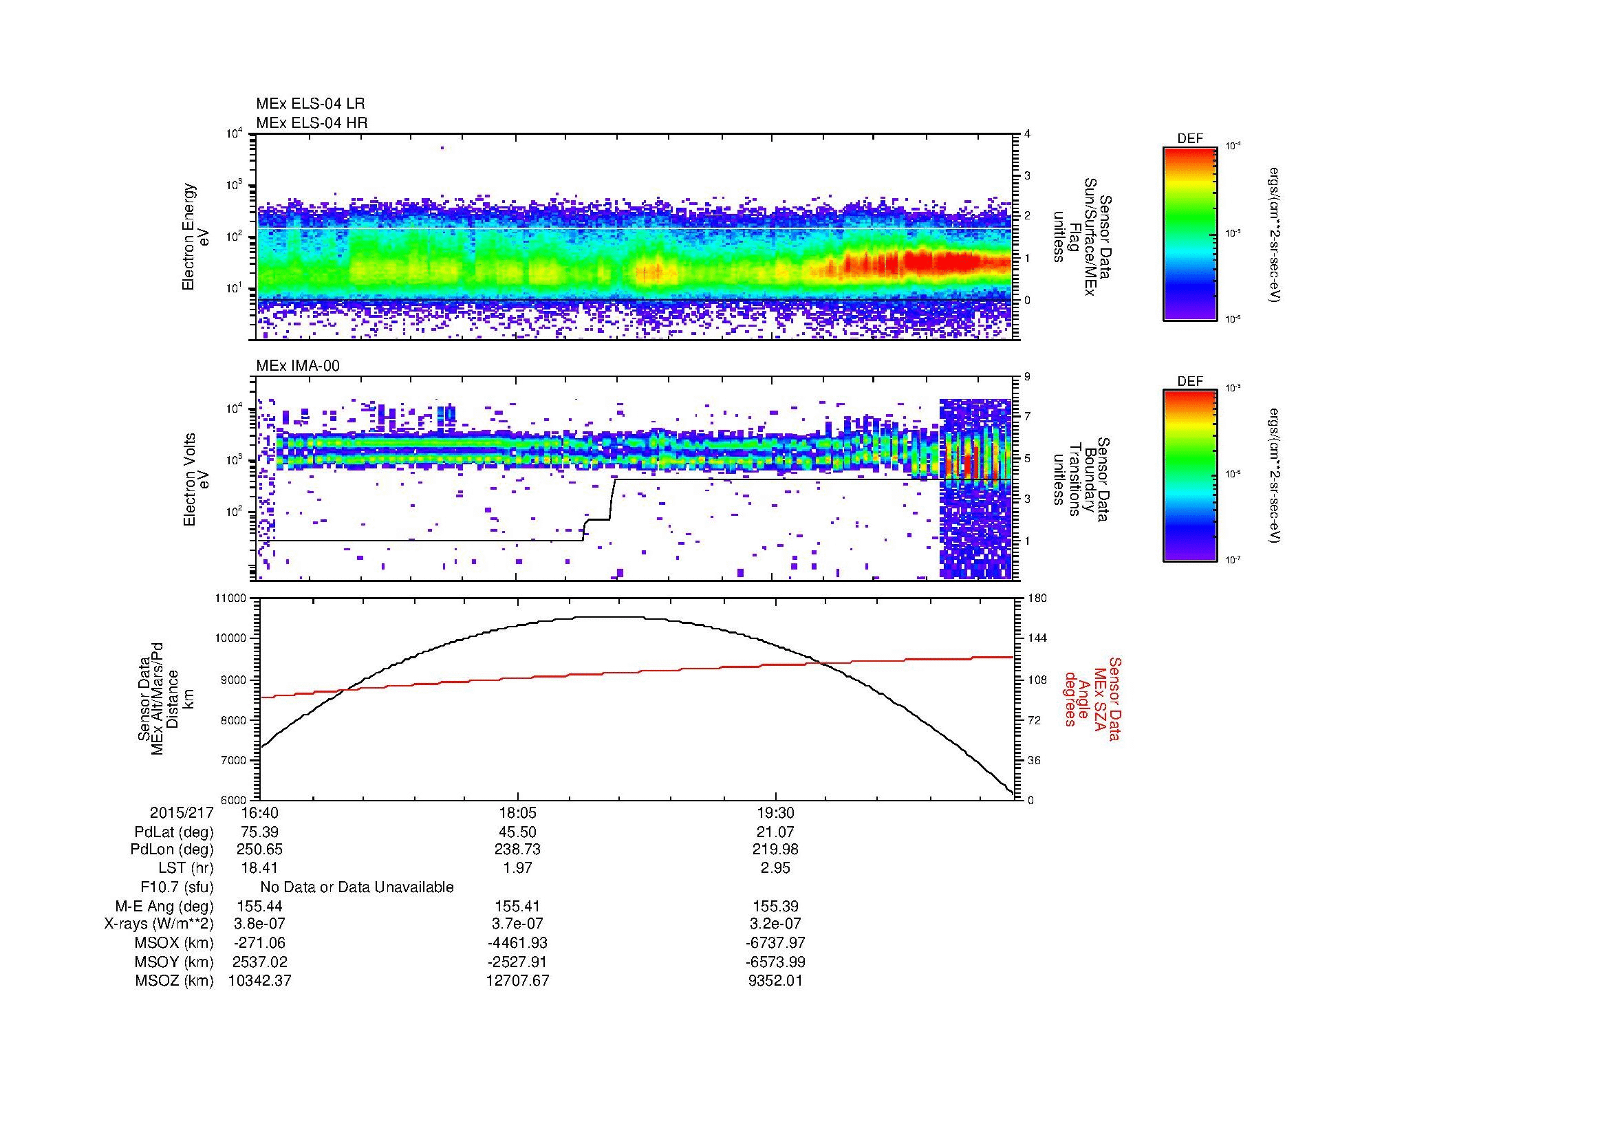Click the time tick '16:40'
Viewport: 1609px width, 1137px height.
259,812
